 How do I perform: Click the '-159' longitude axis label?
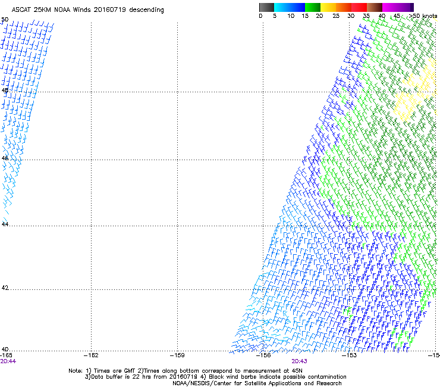(177, 355)
